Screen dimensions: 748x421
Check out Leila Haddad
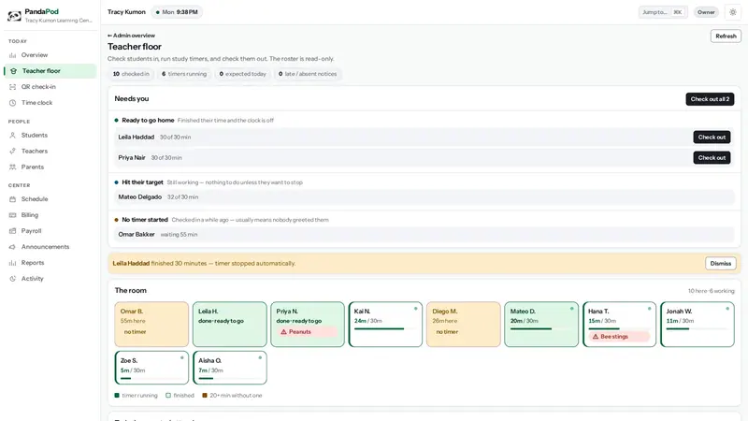coord(712,137)
